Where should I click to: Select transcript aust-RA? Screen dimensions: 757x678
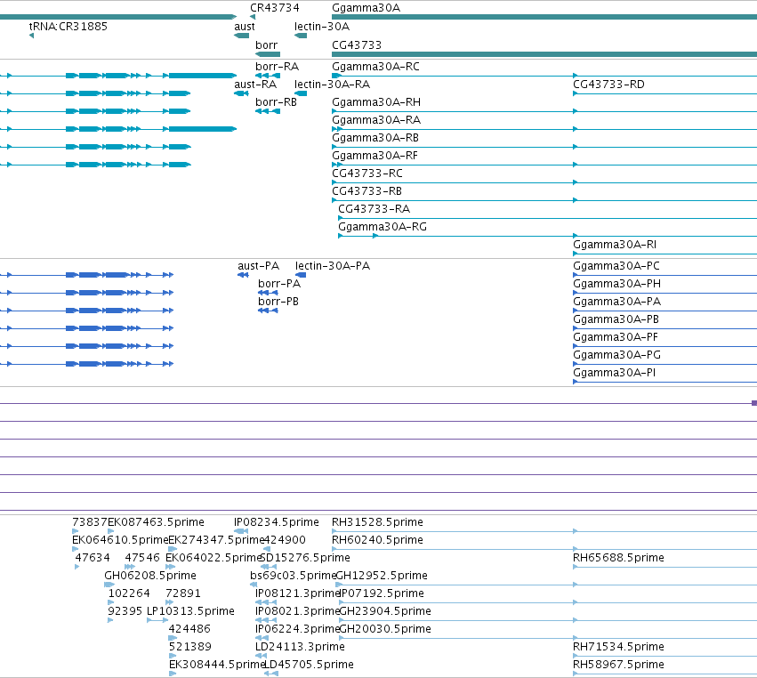pos(255,84)
